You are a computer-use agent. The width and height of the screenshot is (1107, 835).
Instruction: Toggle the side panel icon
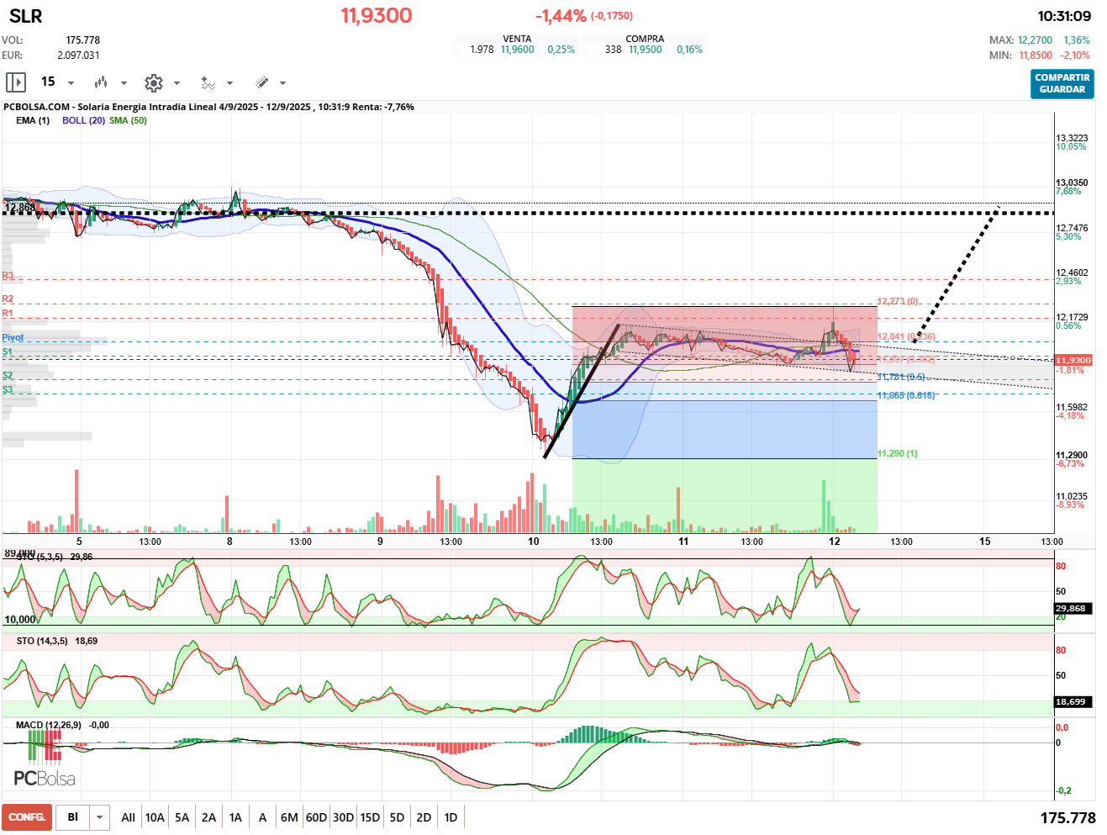coord(16,82)
